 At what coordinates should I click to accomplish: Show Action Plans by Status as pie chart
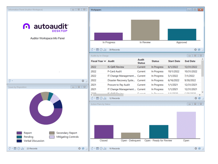tap(101, 148)
